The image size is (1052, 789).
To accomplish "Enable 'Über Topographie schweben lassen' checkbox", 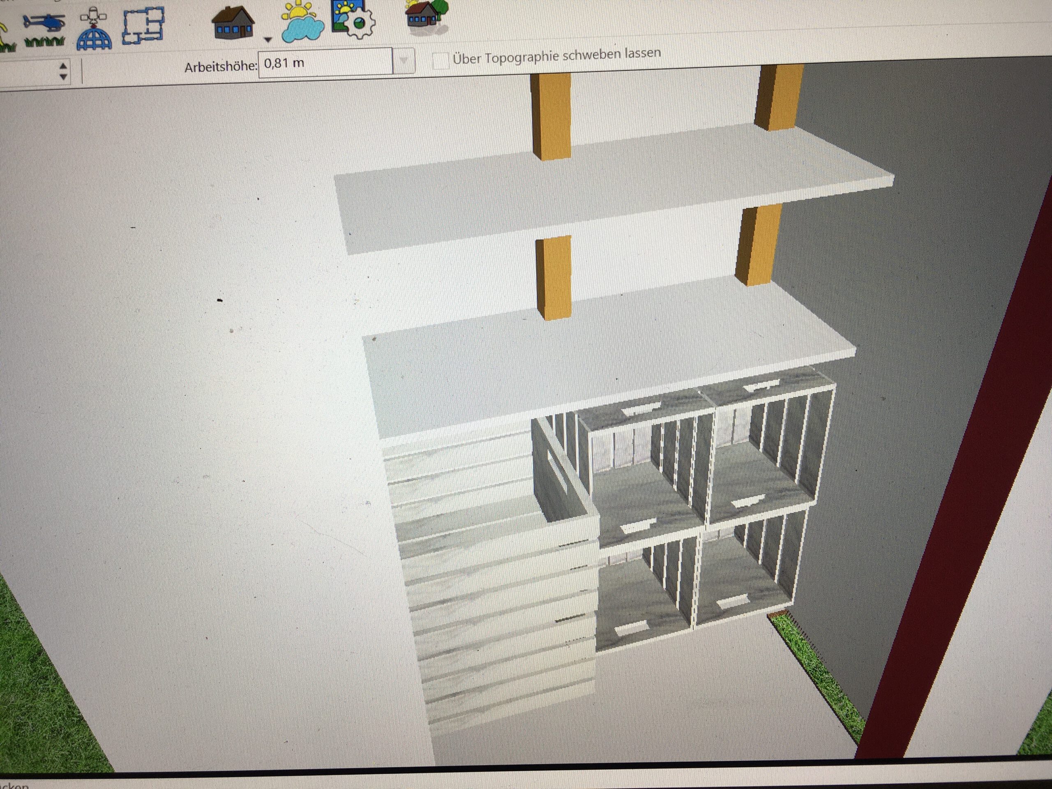I will [441, 60].
